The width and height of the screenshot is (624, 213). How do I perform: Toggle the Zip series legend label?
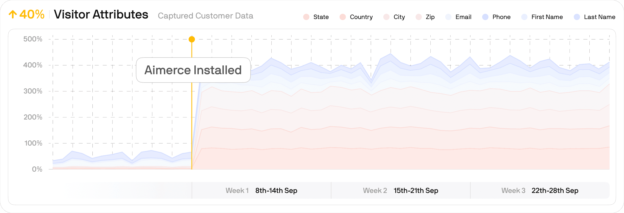(430, 17)
